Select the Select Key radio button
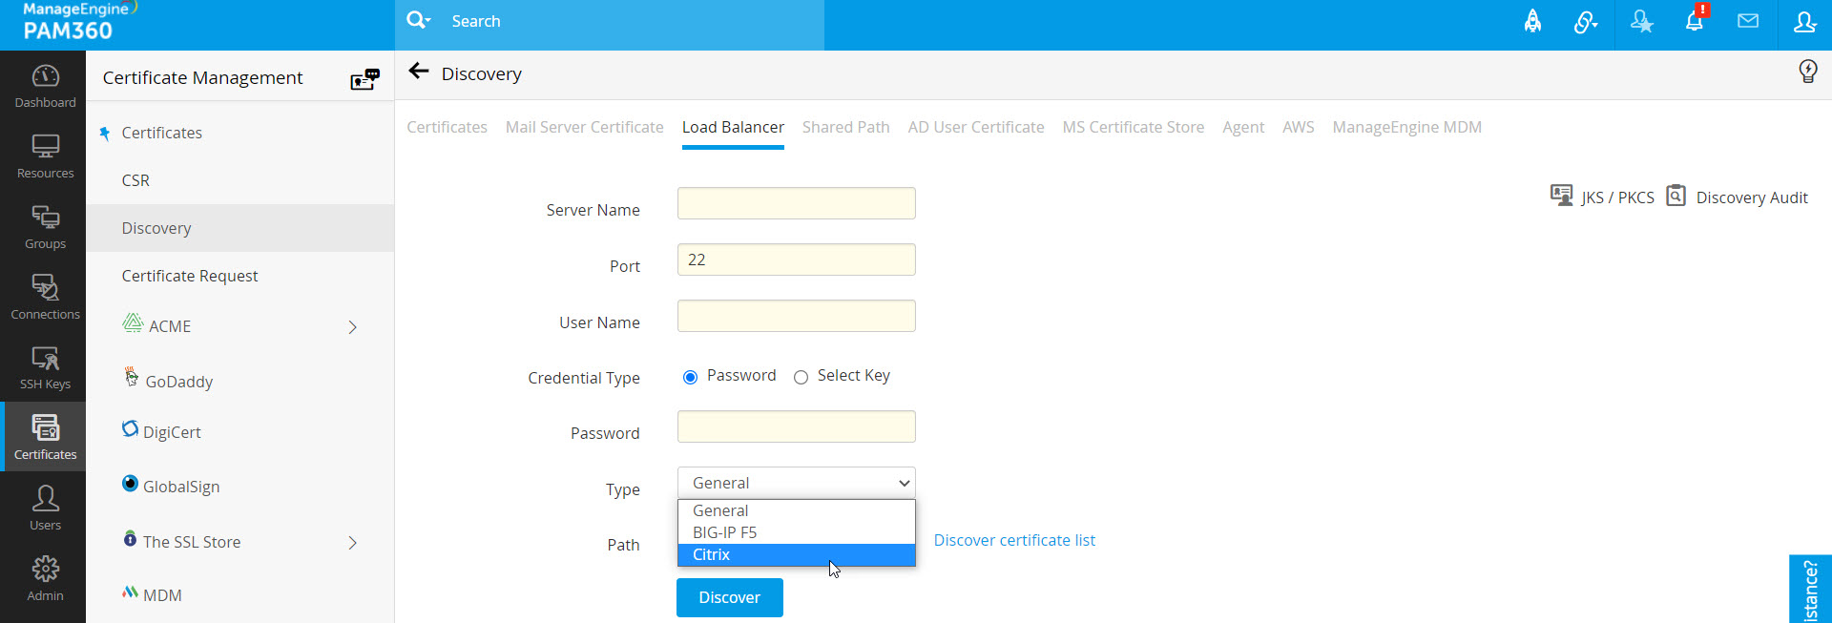Image resolution: width=1832 pixels, height=623 pixels. (x=801, y=377)
